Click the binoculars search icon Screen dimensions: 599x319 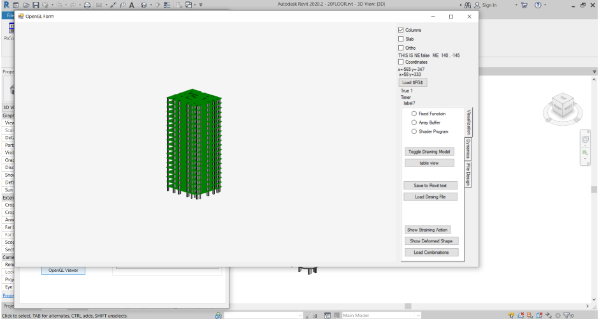(468, 5)
